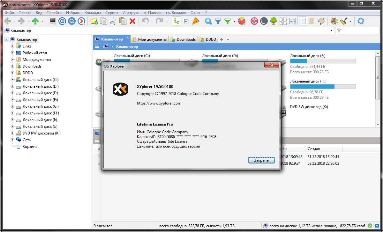Viewport: 383px width, 232px height.
Task: Open the Инструм. menu
Action: click(131, 13)
